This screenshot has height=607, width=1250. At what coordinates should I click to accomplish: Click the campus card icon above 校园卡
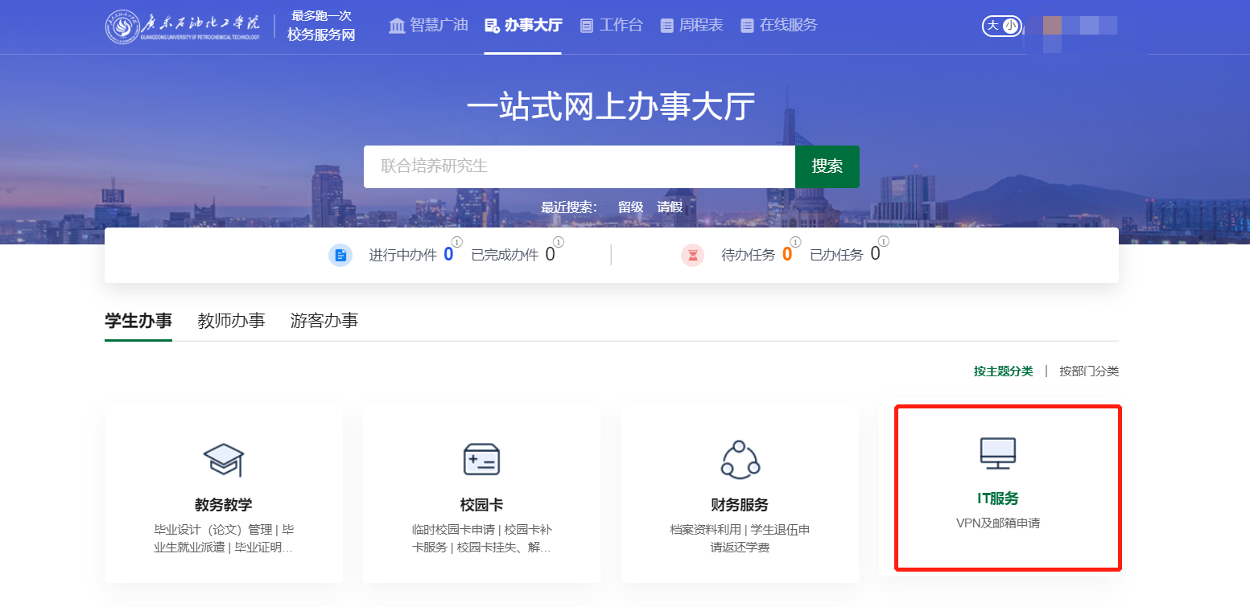(481, 459)
